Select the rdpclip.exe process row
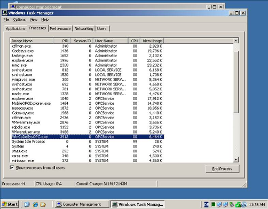The image size is (268, 209). click(87, 127)
